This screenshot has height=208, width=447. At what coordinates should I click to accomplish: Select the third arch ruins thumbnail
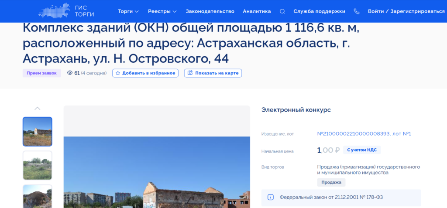point(38,196)
